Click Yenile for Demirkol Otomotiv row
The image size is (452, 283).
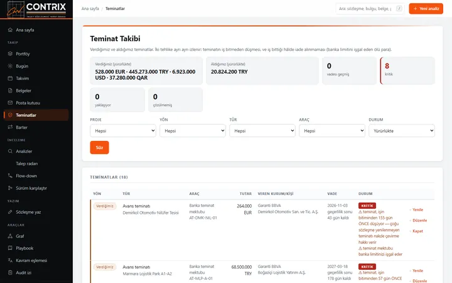(417, 209)
